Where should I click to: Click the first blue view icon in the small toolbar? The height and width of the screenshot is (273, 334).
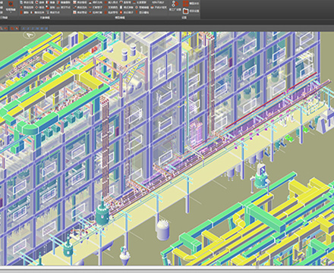click(x=24, y=29)
